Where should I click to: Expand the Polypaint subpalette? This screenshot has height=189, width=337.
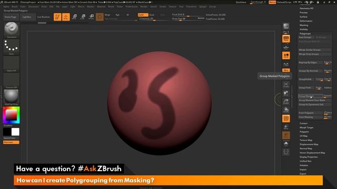coord(304,132)
